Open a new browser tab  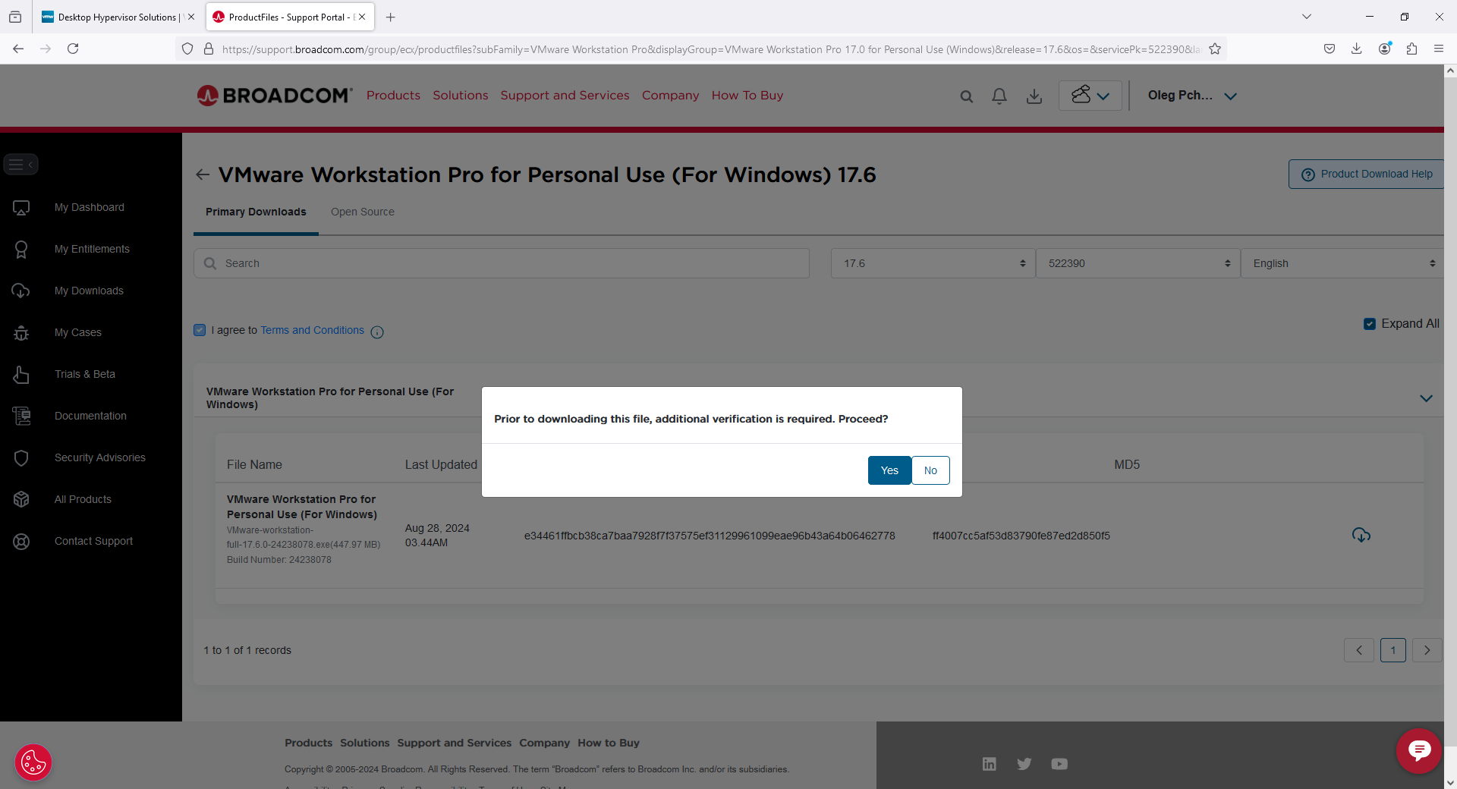point(391,17)
